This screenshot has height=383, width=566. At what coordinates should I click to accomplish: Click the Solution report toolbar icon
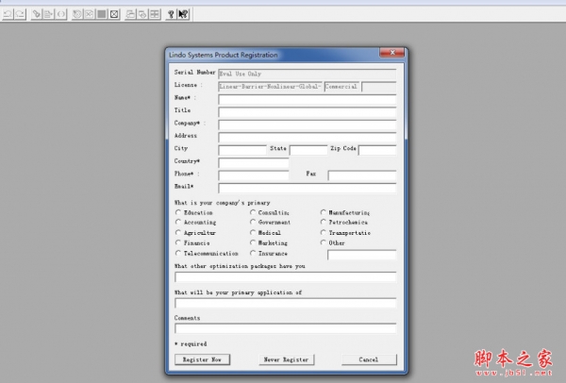click(x=90, y=14)
